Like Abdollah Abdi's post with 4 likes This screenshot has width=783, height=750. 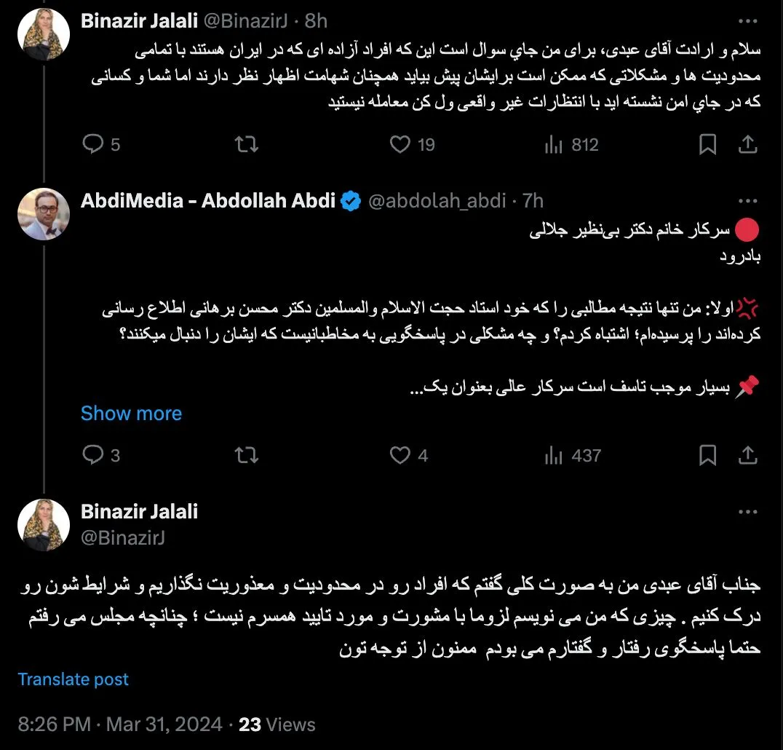(x=401, y=456)
